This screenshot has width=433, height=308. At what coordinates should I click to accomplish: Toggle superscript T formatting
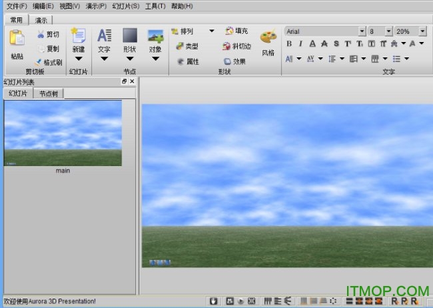point(348,44)
